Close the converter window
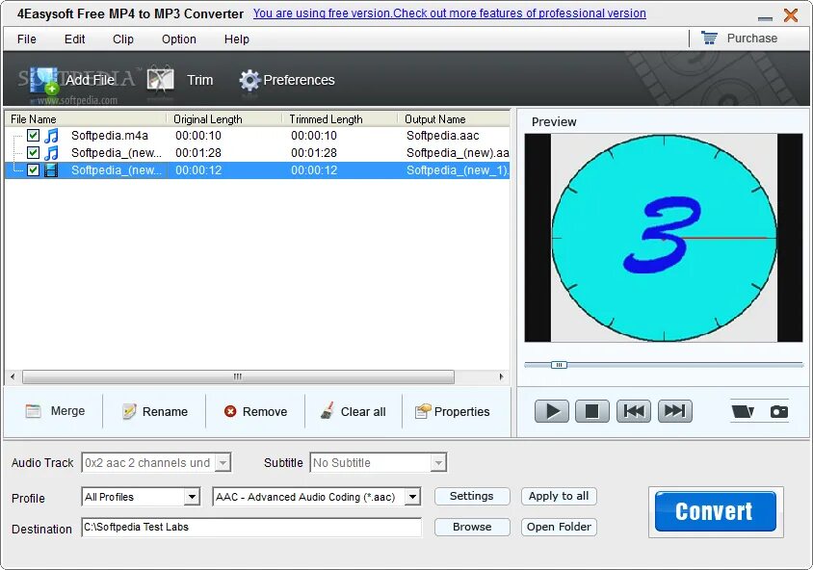The height and width of the screenshot is (570, 813). (791, 15)
